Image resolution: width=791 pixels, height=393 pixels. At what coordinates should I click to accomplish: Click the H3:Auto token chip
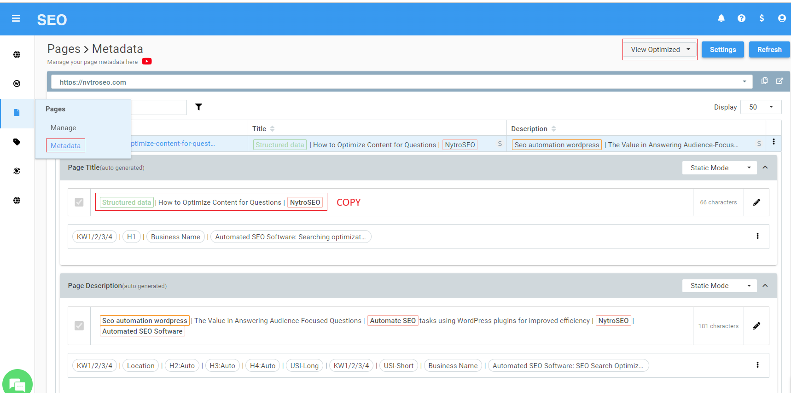(222, 366)
